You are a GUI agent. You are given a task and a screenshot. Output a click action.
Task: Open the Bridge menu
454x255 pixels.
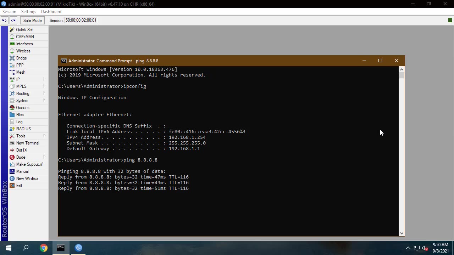(x=21, y=58)
